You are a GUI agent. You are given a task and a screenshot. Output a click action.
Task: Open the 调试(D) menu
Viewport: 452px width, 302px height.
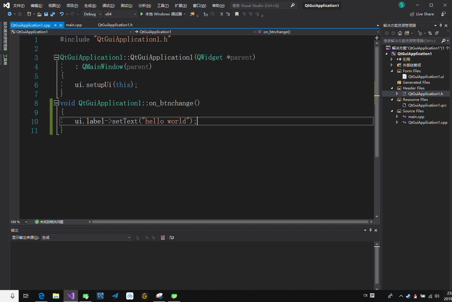click(x=108, y=6)
